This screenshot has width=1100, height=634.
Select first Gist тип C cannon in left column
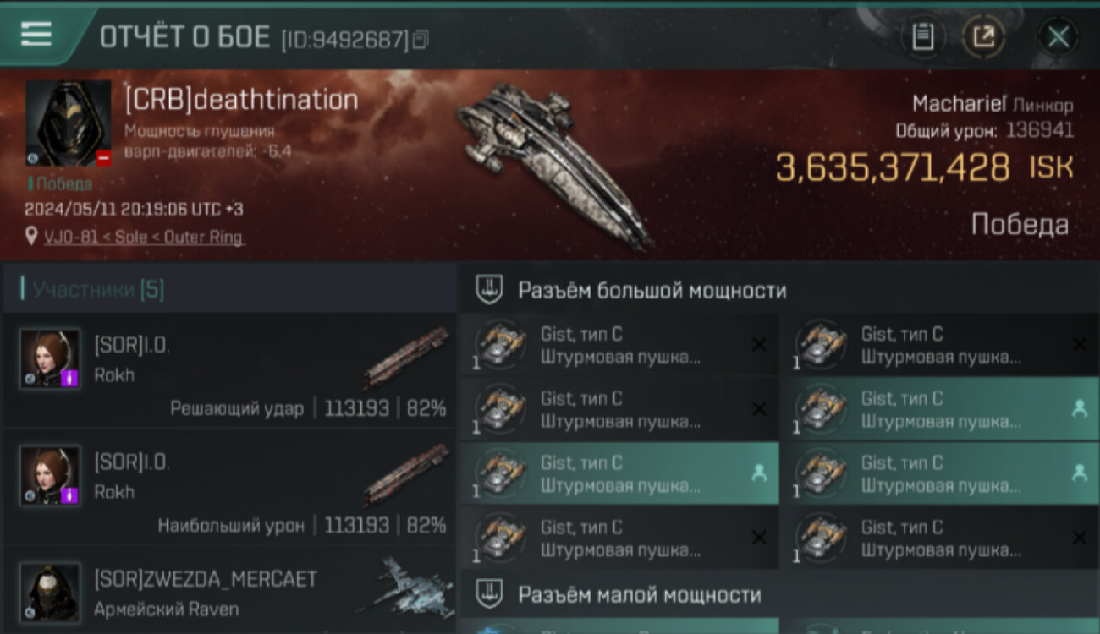619,345
